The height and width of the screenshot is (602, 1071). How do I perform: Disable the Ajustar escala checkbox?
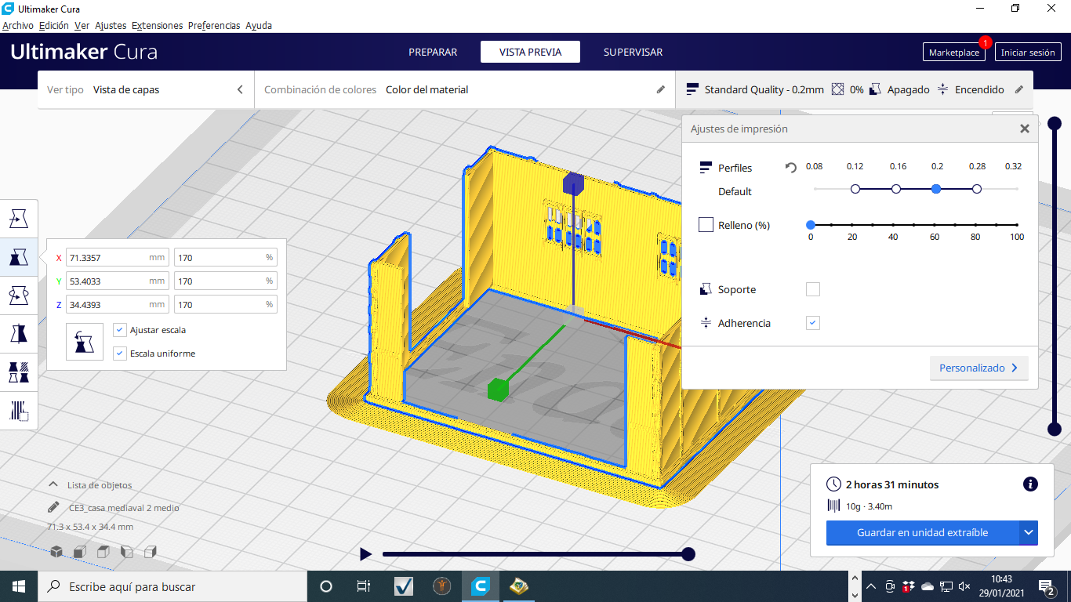pyautogui.click(x=120, y=330)
